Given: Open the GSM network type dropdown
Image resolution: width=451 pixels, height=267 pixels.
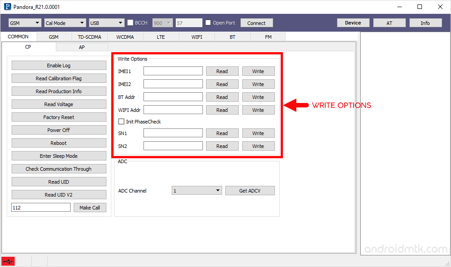Looking at the screenshot, I should [x=24, y=22].
